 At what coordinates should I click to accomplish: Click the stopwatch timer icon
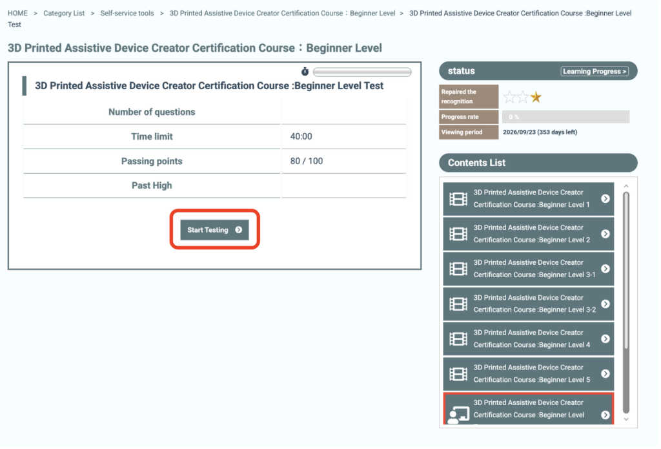pyautogui.click(x=305, y=72)
